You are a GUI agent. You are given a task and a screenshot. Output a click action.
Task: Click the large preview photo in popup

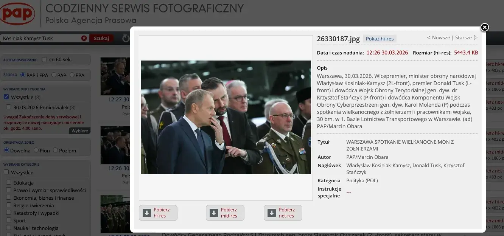pos(226,117)
